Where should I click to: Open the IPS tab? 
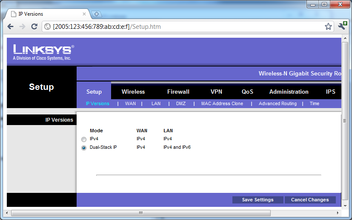click(x=331, y=92)
